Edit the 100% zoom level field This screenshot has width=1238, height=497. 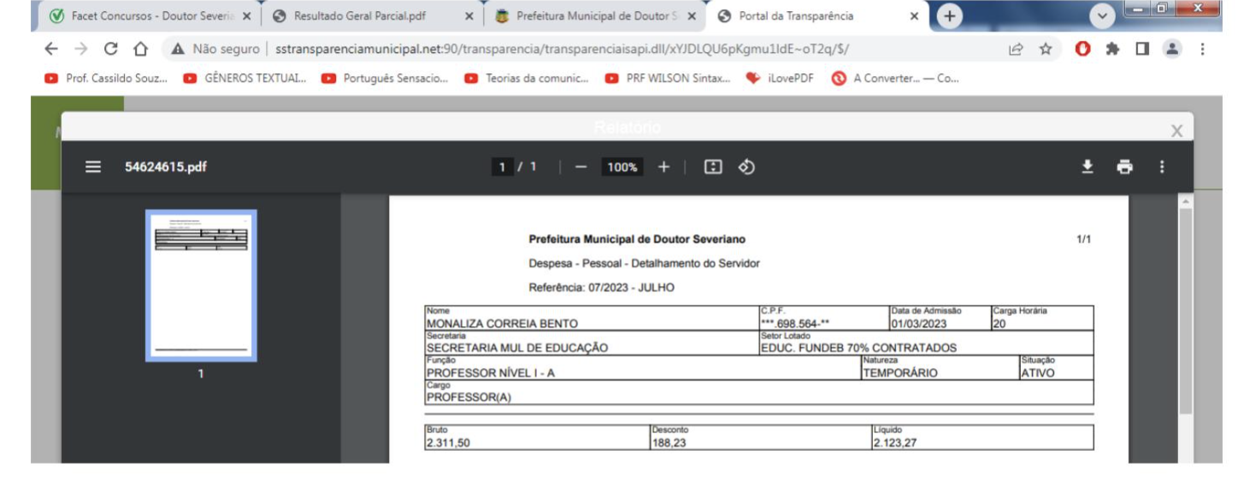pos(622,167)
